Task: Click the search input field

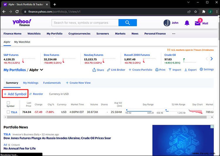Action: pyautogui.click(x=85, y=22)
